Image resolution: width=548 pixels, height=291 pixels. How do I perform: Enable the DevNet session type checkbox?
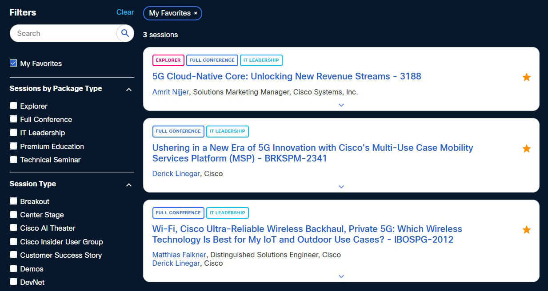(x=13, y=282)
